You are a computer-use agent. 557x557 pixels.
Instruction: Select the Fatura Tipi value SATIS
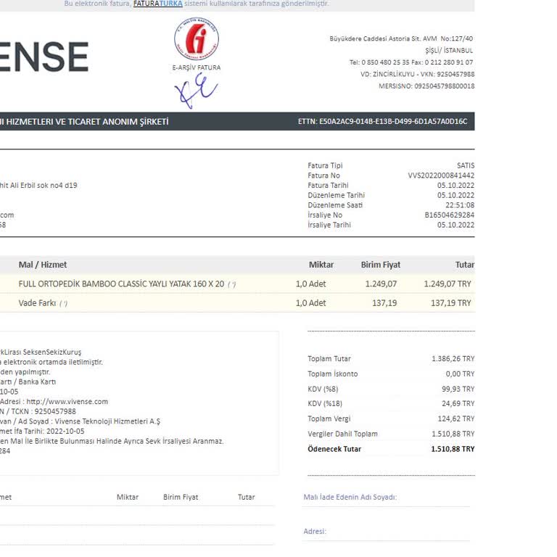coord(466,165)
